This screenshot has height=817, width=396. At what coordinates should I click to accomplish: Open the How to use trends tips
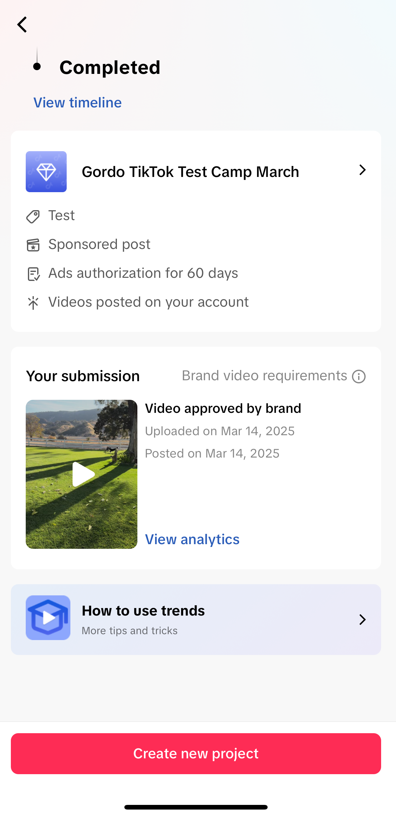point(196,619)
